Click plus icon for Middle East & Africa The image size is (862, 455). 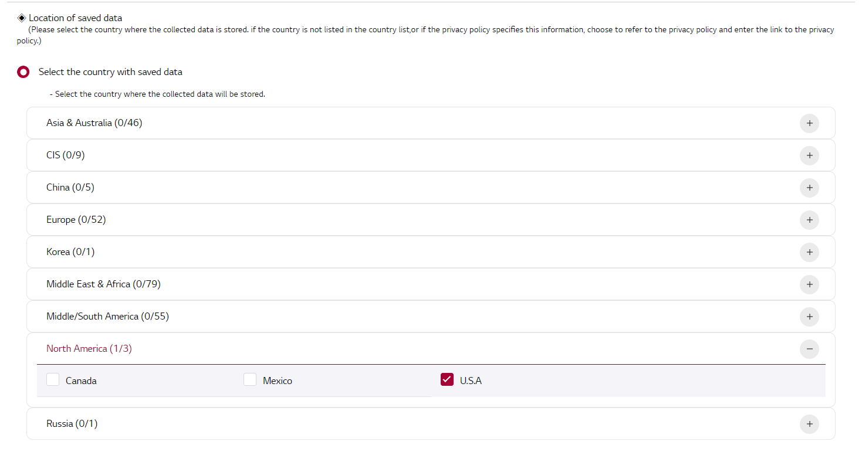pos(809,284)
